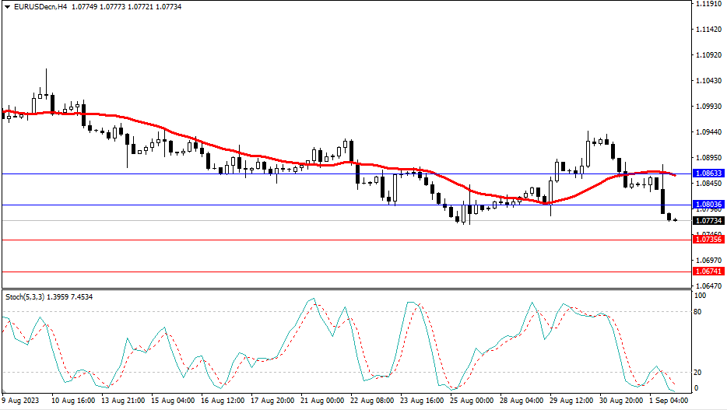Select the red 1.06741 price label
This screenshot has width=727, height=410.
(708, 272)
